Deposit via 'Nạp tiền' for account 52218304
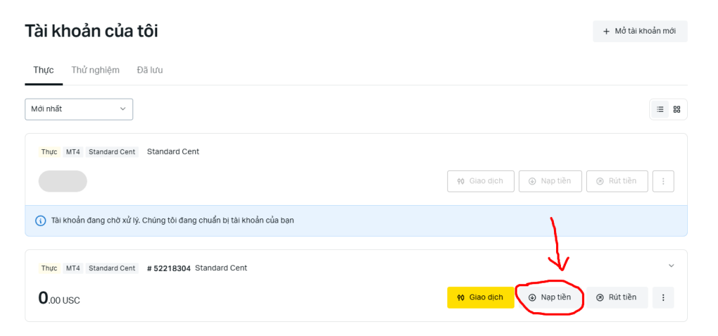Viewport: 718px width, 336px height. (550, 297)
